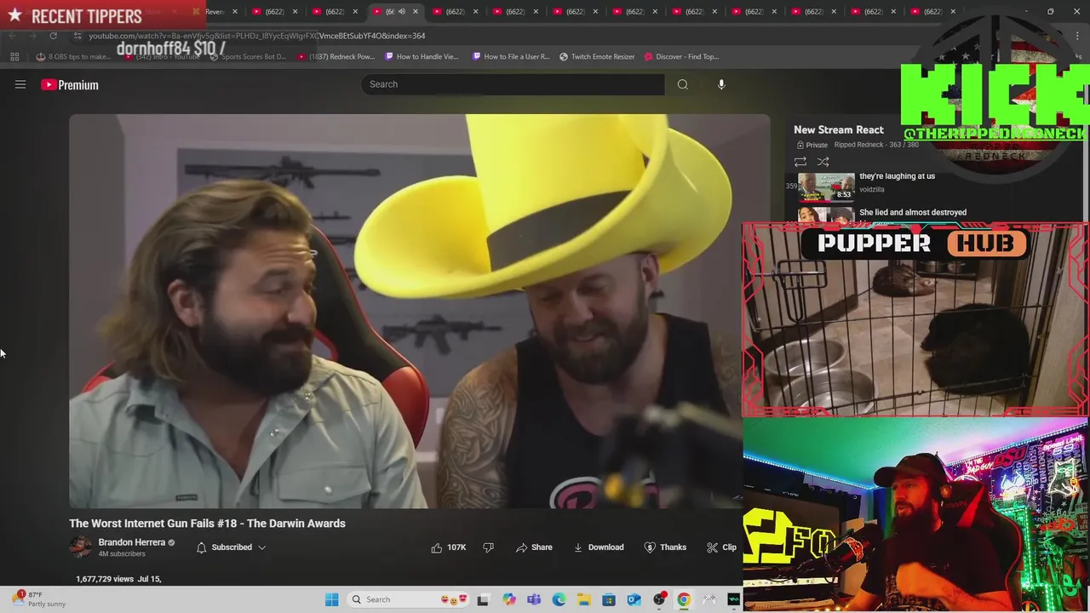Open Outlook in the taskbar
Screen dimensions: 1090x613
point(634,599)
